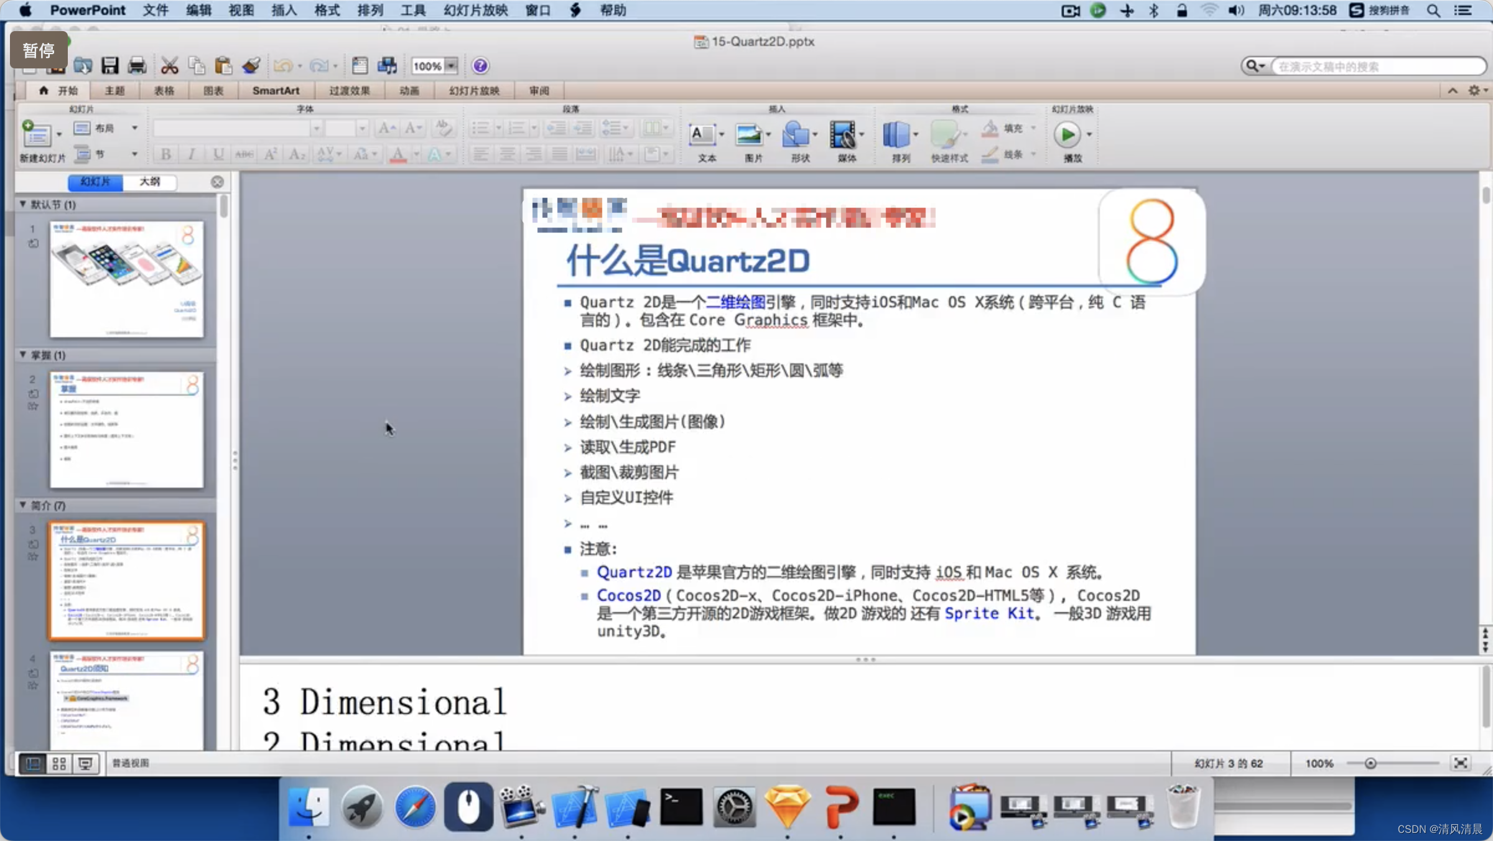
Task: Click the Shape insert icon
Action: [x=796, y=134]
